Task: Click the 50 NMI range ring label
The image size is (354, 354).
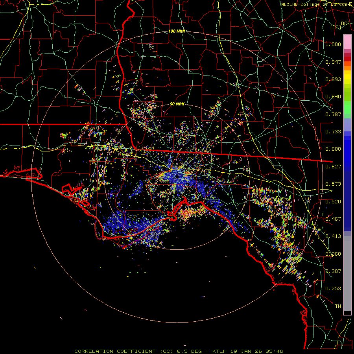Action: pos(177,104)
